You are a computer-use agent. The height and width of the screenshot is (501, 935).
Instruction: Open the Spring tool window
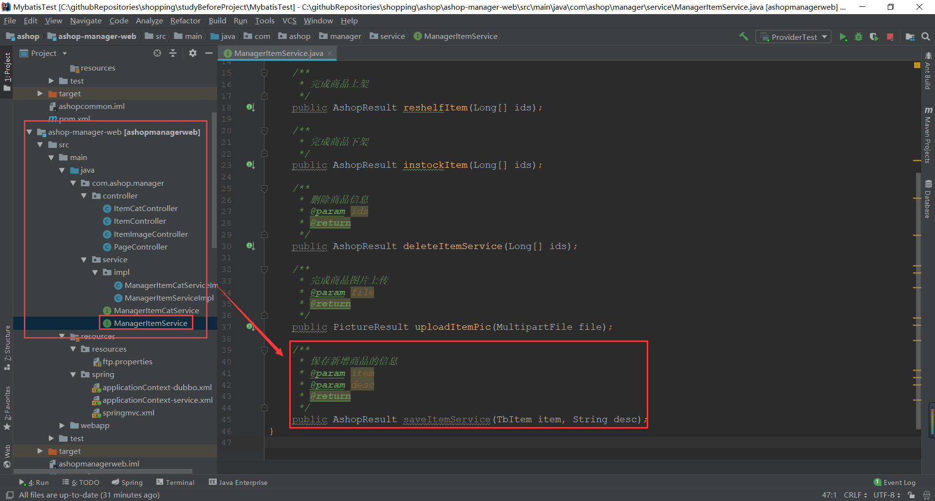click(x=127, y=483)
